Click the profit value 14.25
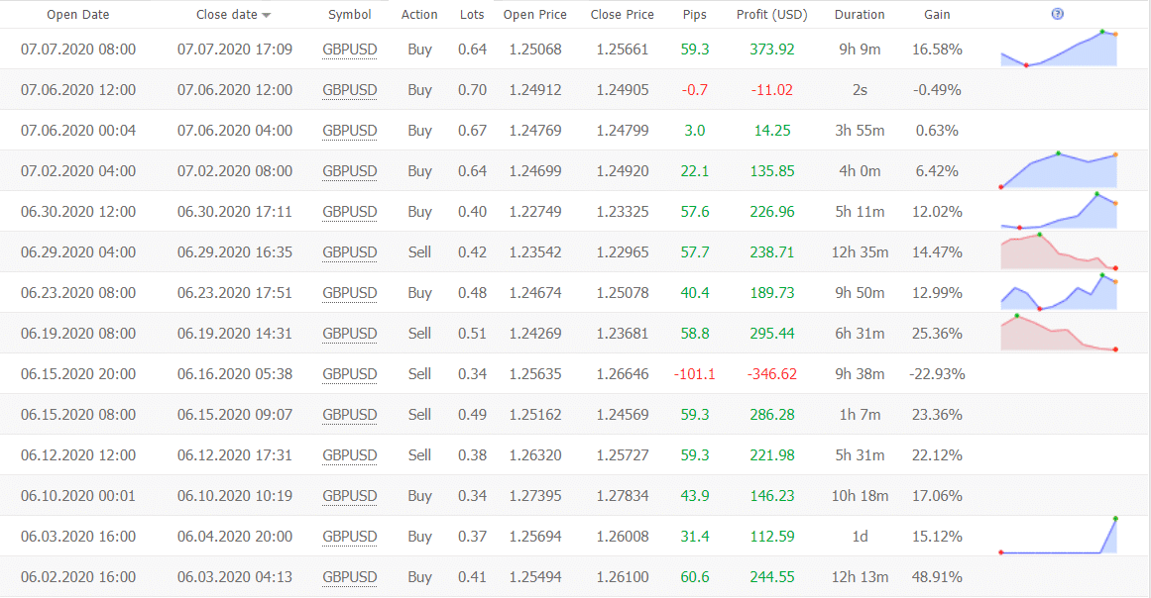The width and height of the screenshot is (1151, 598). pyautogui.click(x=772, y=131)
